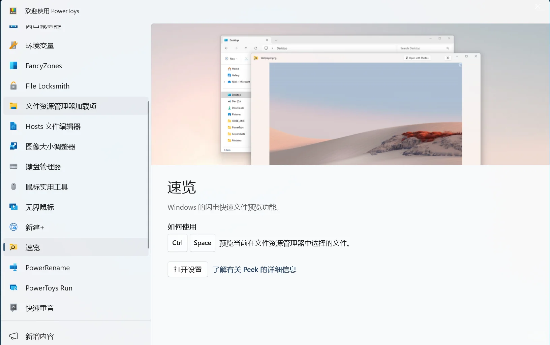Click the Ctrl key badge
This screenshot has height=345, width=550.
[x=178, y=243]
